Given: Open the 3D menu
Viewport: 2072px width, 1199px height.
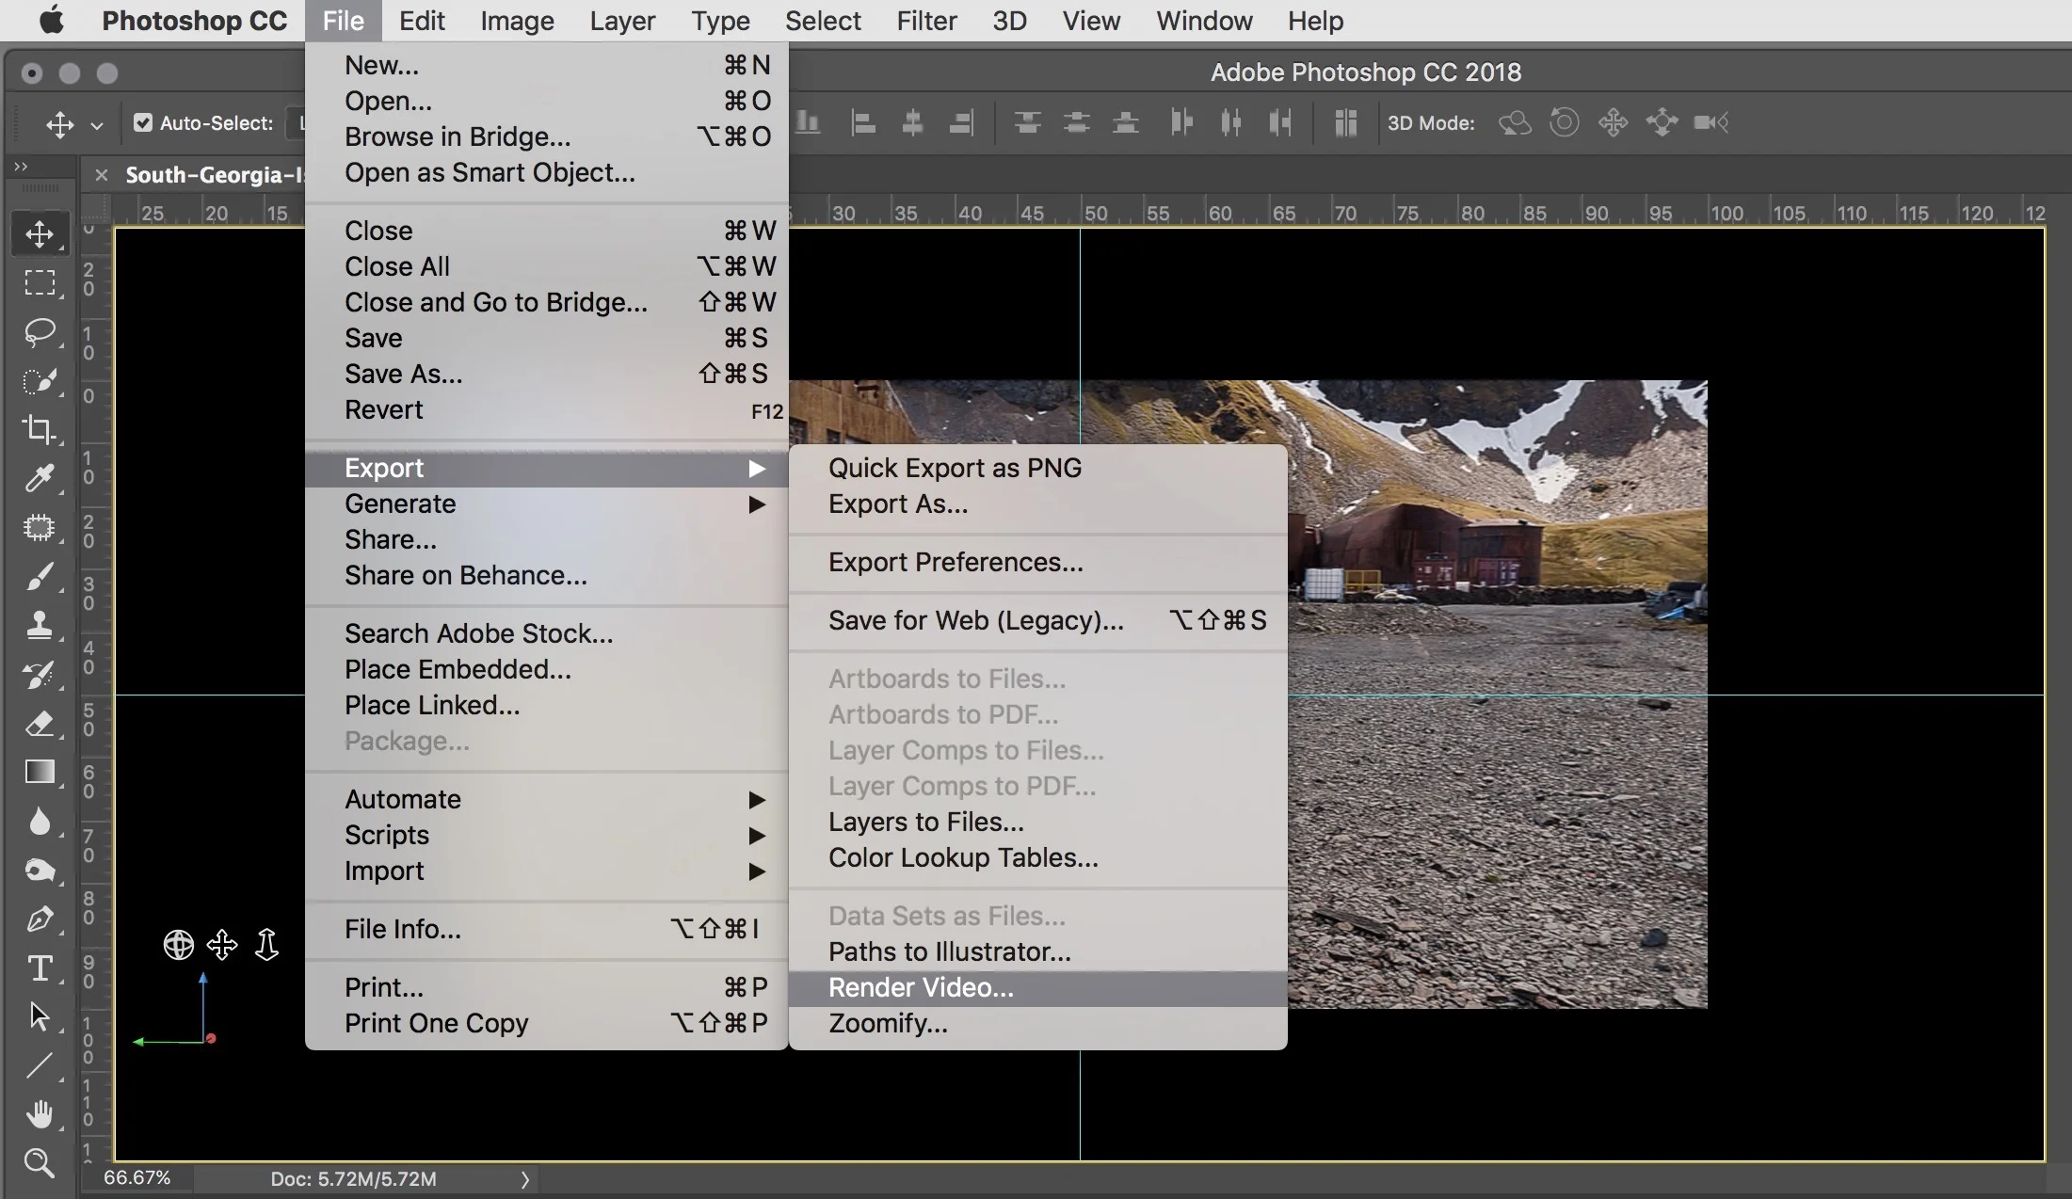Looking at the screenshot, I should click(1009, 21).
